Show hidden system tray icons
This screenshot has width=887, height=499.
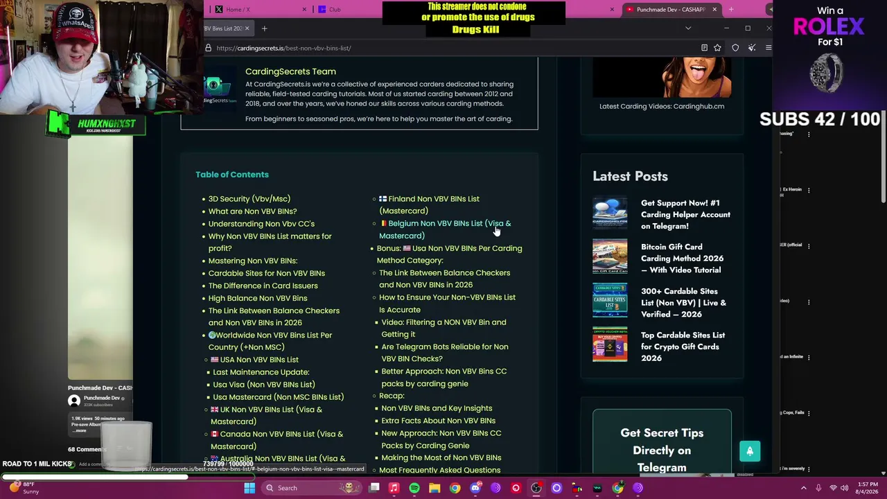tap(804, 488)
